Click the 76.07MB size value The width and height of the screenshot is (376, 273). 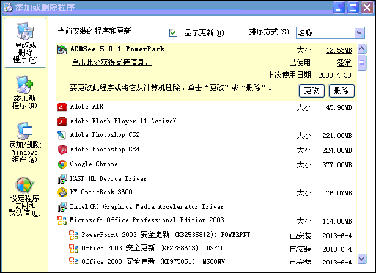339,193
